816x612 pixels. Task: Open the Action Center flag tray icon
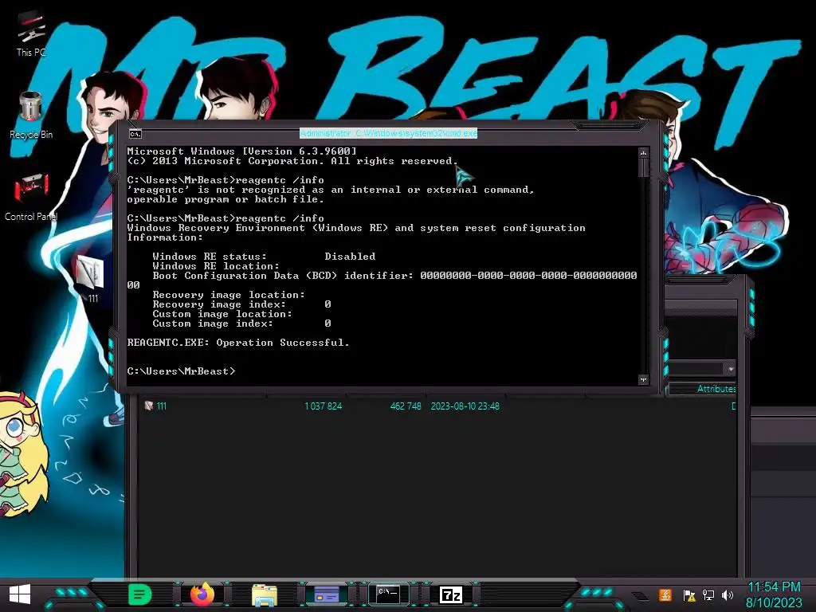point(689,595)
